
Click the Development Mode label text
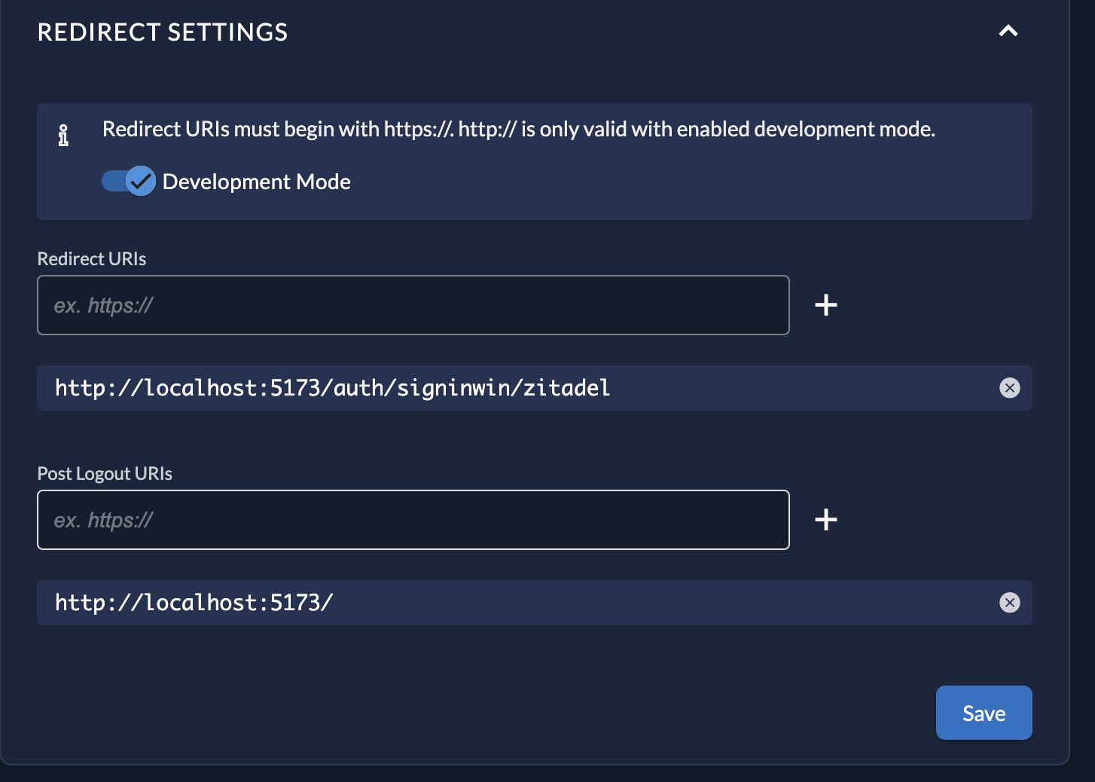tap(257, 182)
